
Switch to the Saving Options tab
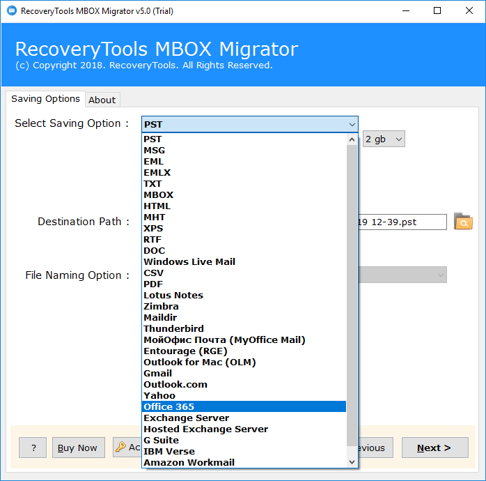[x=45, y=99]
